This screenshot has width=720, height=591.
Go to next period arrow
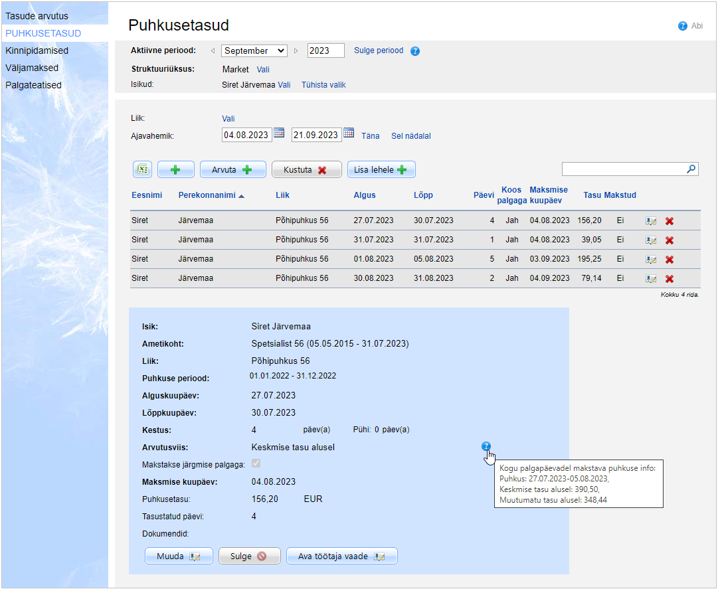coord(296,51)
